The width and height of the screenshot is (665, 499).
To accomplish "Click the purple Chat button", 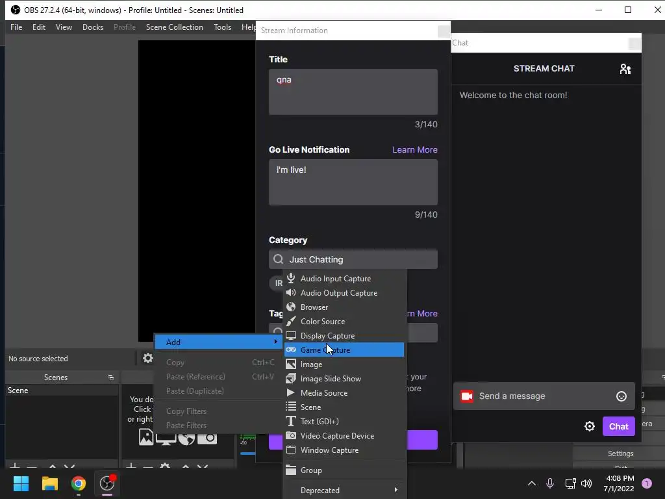I will pos(618,426).
